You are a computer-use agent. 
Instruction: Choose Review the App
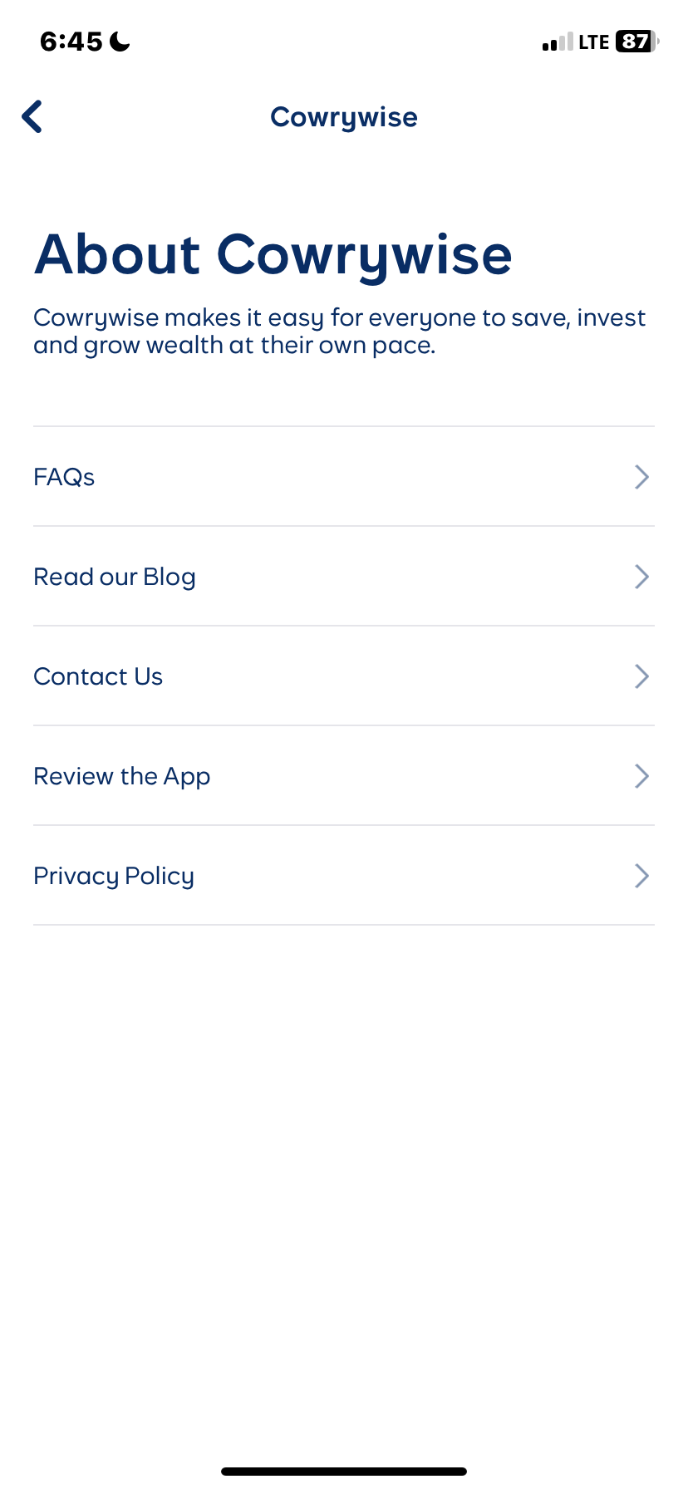point(122,776)
